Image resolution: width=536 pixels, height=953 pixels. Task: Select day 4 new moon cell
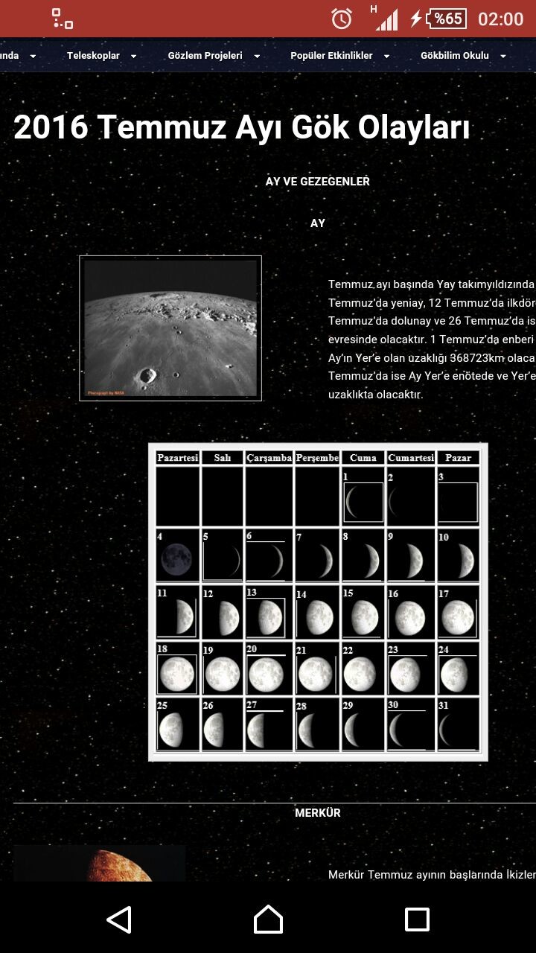(178, 555)
